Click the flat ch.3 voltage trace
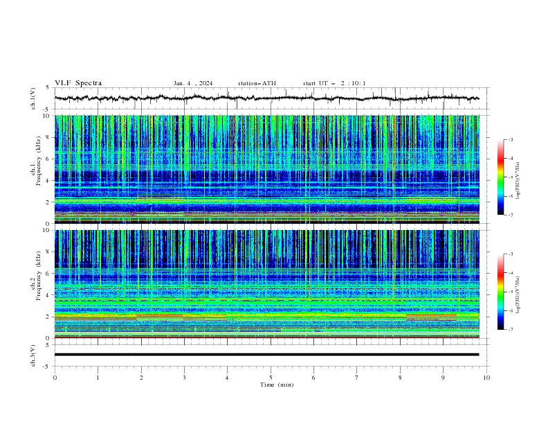This screenshot has height=424, width=548. (266, 355)
